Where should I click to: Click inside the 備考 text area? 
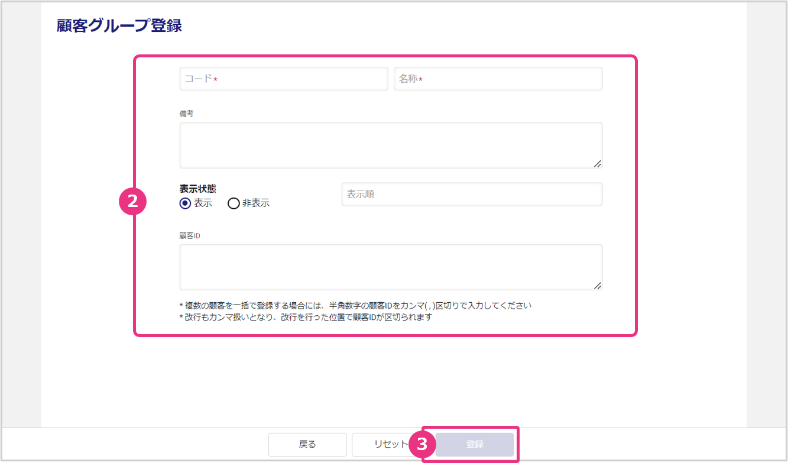pos(390,145)
